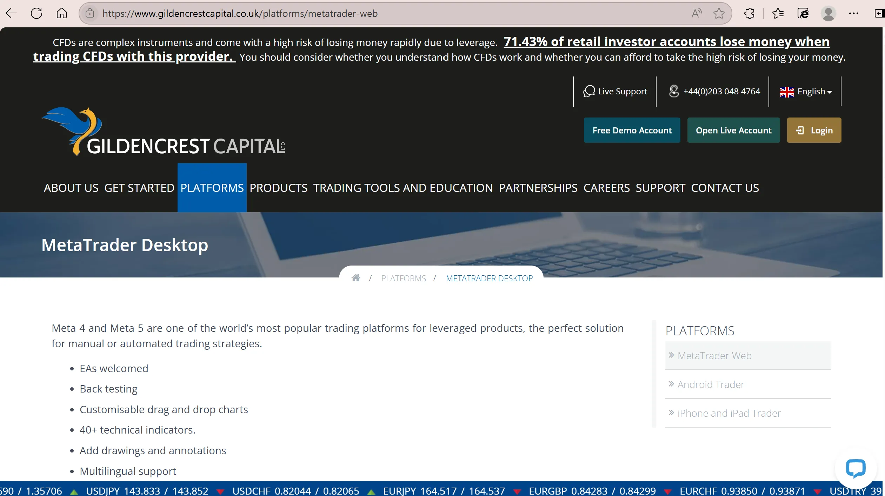Open Internet Explorer mode icon
The image size is (885, 496).
pyautogui.click(x=803, y=13)
